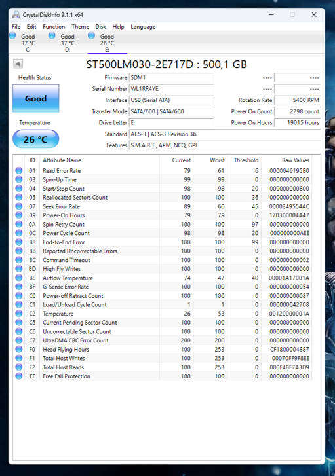Click the Interface field USB (Serial ATA)
This screenshot has height=476, width=335.
[x=171, y=100]
